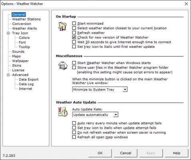
Task: Open the Data Export settings
Action: 29,80
